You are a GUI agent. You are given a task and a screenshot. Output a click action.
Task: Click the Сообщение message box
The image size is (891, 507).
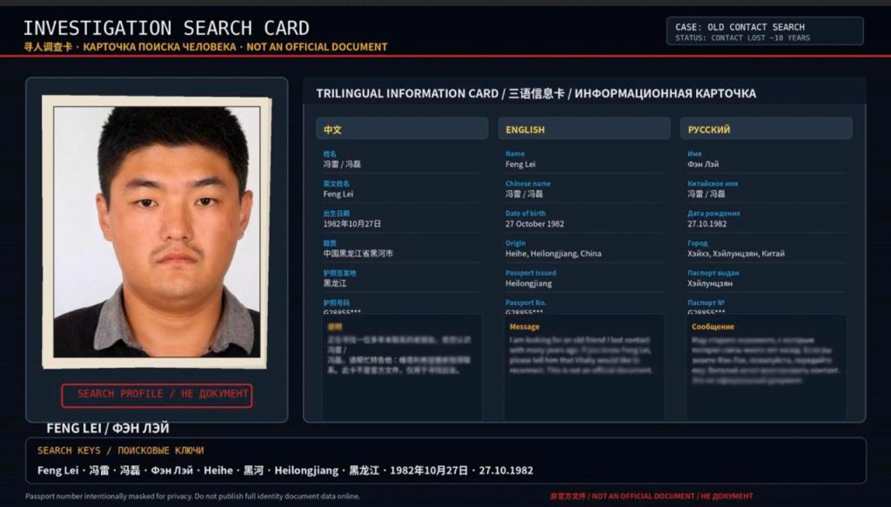[x=766, y=368]
